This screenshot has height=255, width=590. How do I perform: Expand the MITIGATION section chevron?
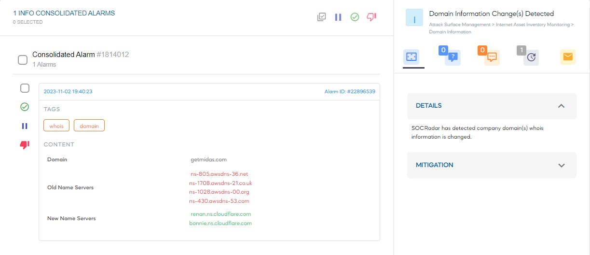tap(561, 165)
